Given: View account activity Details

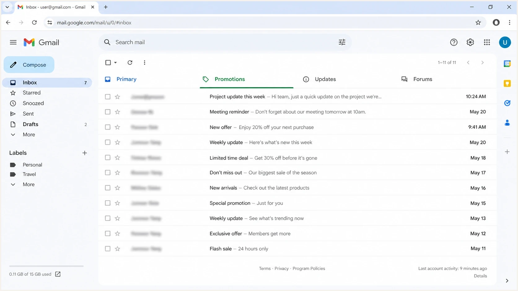Looking at the screenshot, I should click(480, 276).
